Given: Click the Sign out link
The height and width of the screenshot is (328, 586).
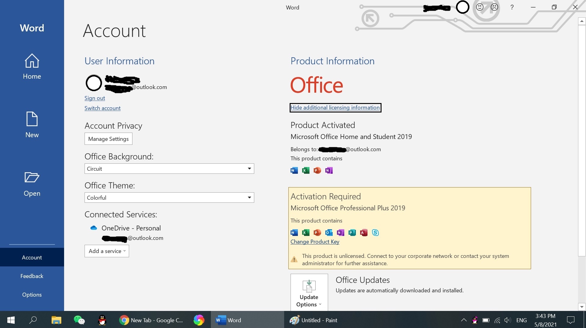Looking at the screenshot, I should tap(95, 98).
